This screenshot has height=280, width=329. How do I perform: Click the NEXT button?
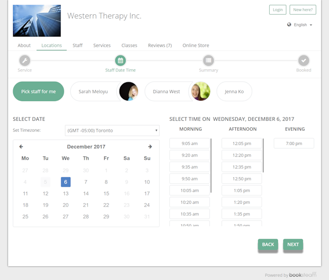(293, 244)
